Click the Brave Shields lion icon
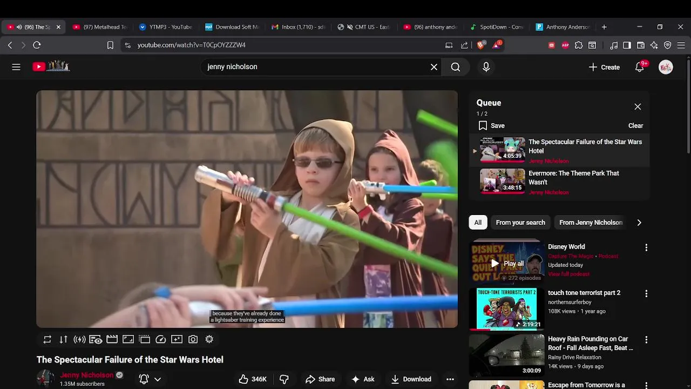The image size is (691, 389). click(480, 45)
